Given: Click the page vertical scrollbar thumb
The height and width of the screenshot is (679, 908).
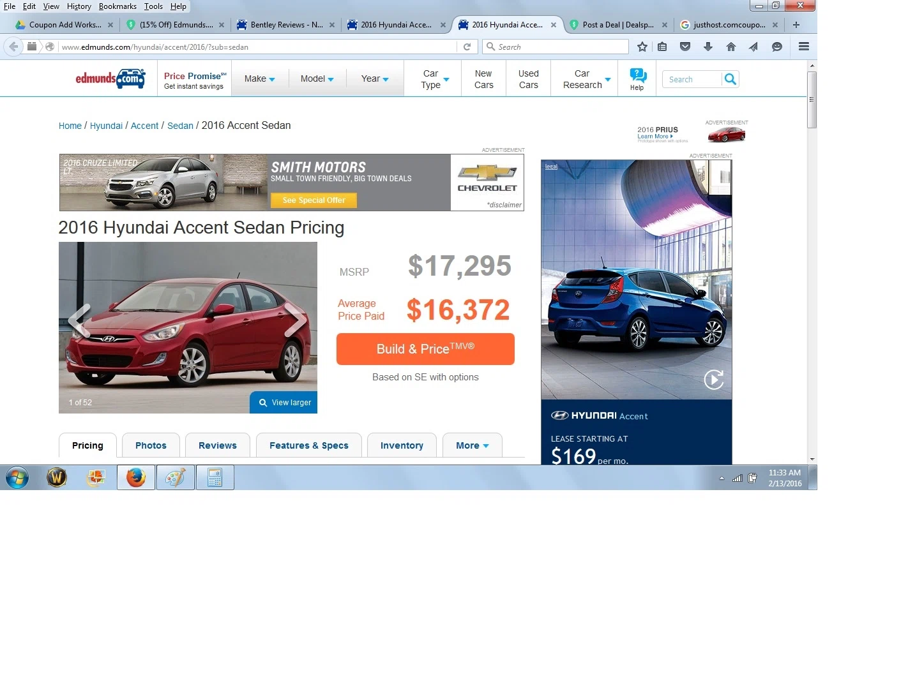Looking at the screenshot, I should [812, 100].
